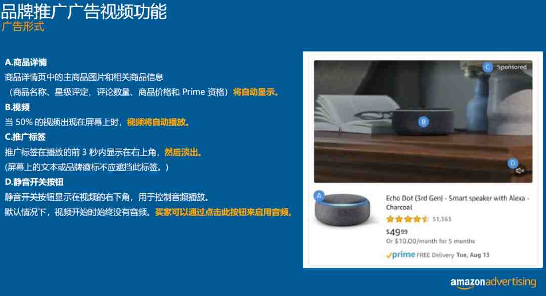Select the heading C.推广标签
The image size is (546, 296).
point(25,137)
